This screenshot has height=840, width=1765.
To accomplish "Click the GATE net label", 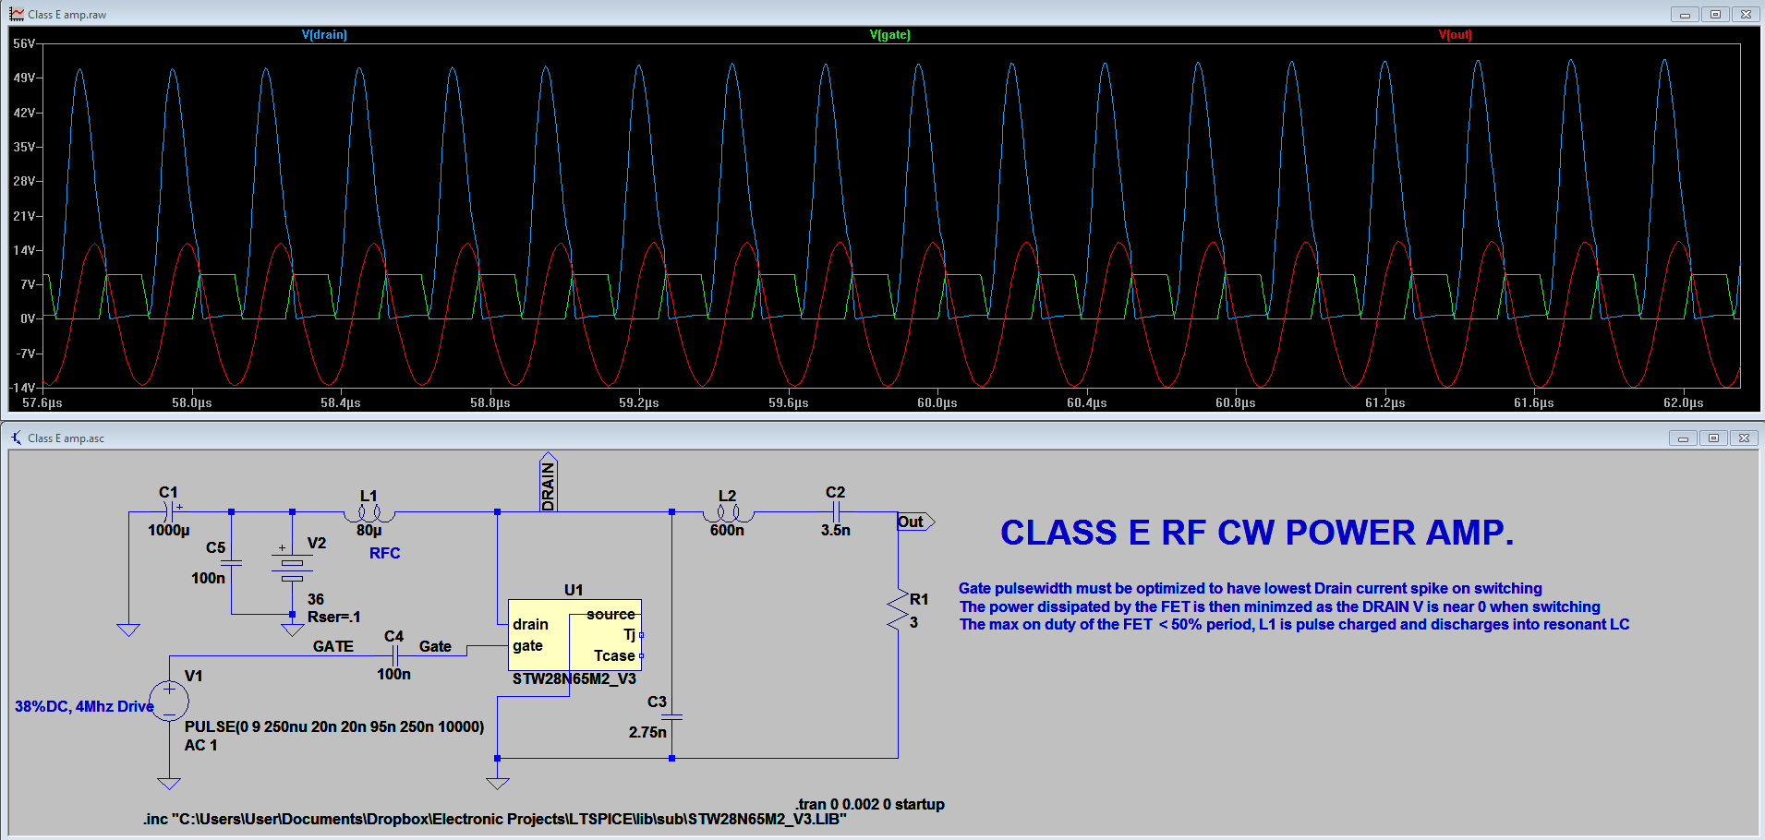I will (333, 646).
